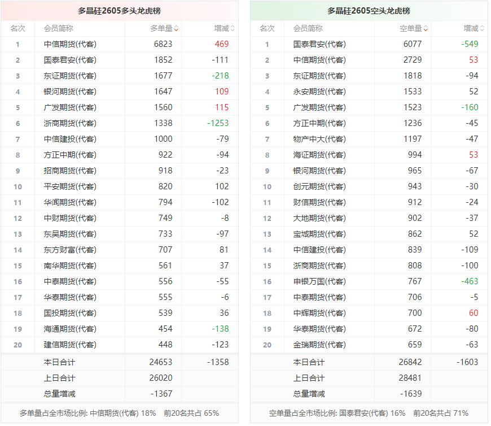Select the 多晶硅2605空头龙虎榜 title
491x426 pixels.
click(369, 11)
